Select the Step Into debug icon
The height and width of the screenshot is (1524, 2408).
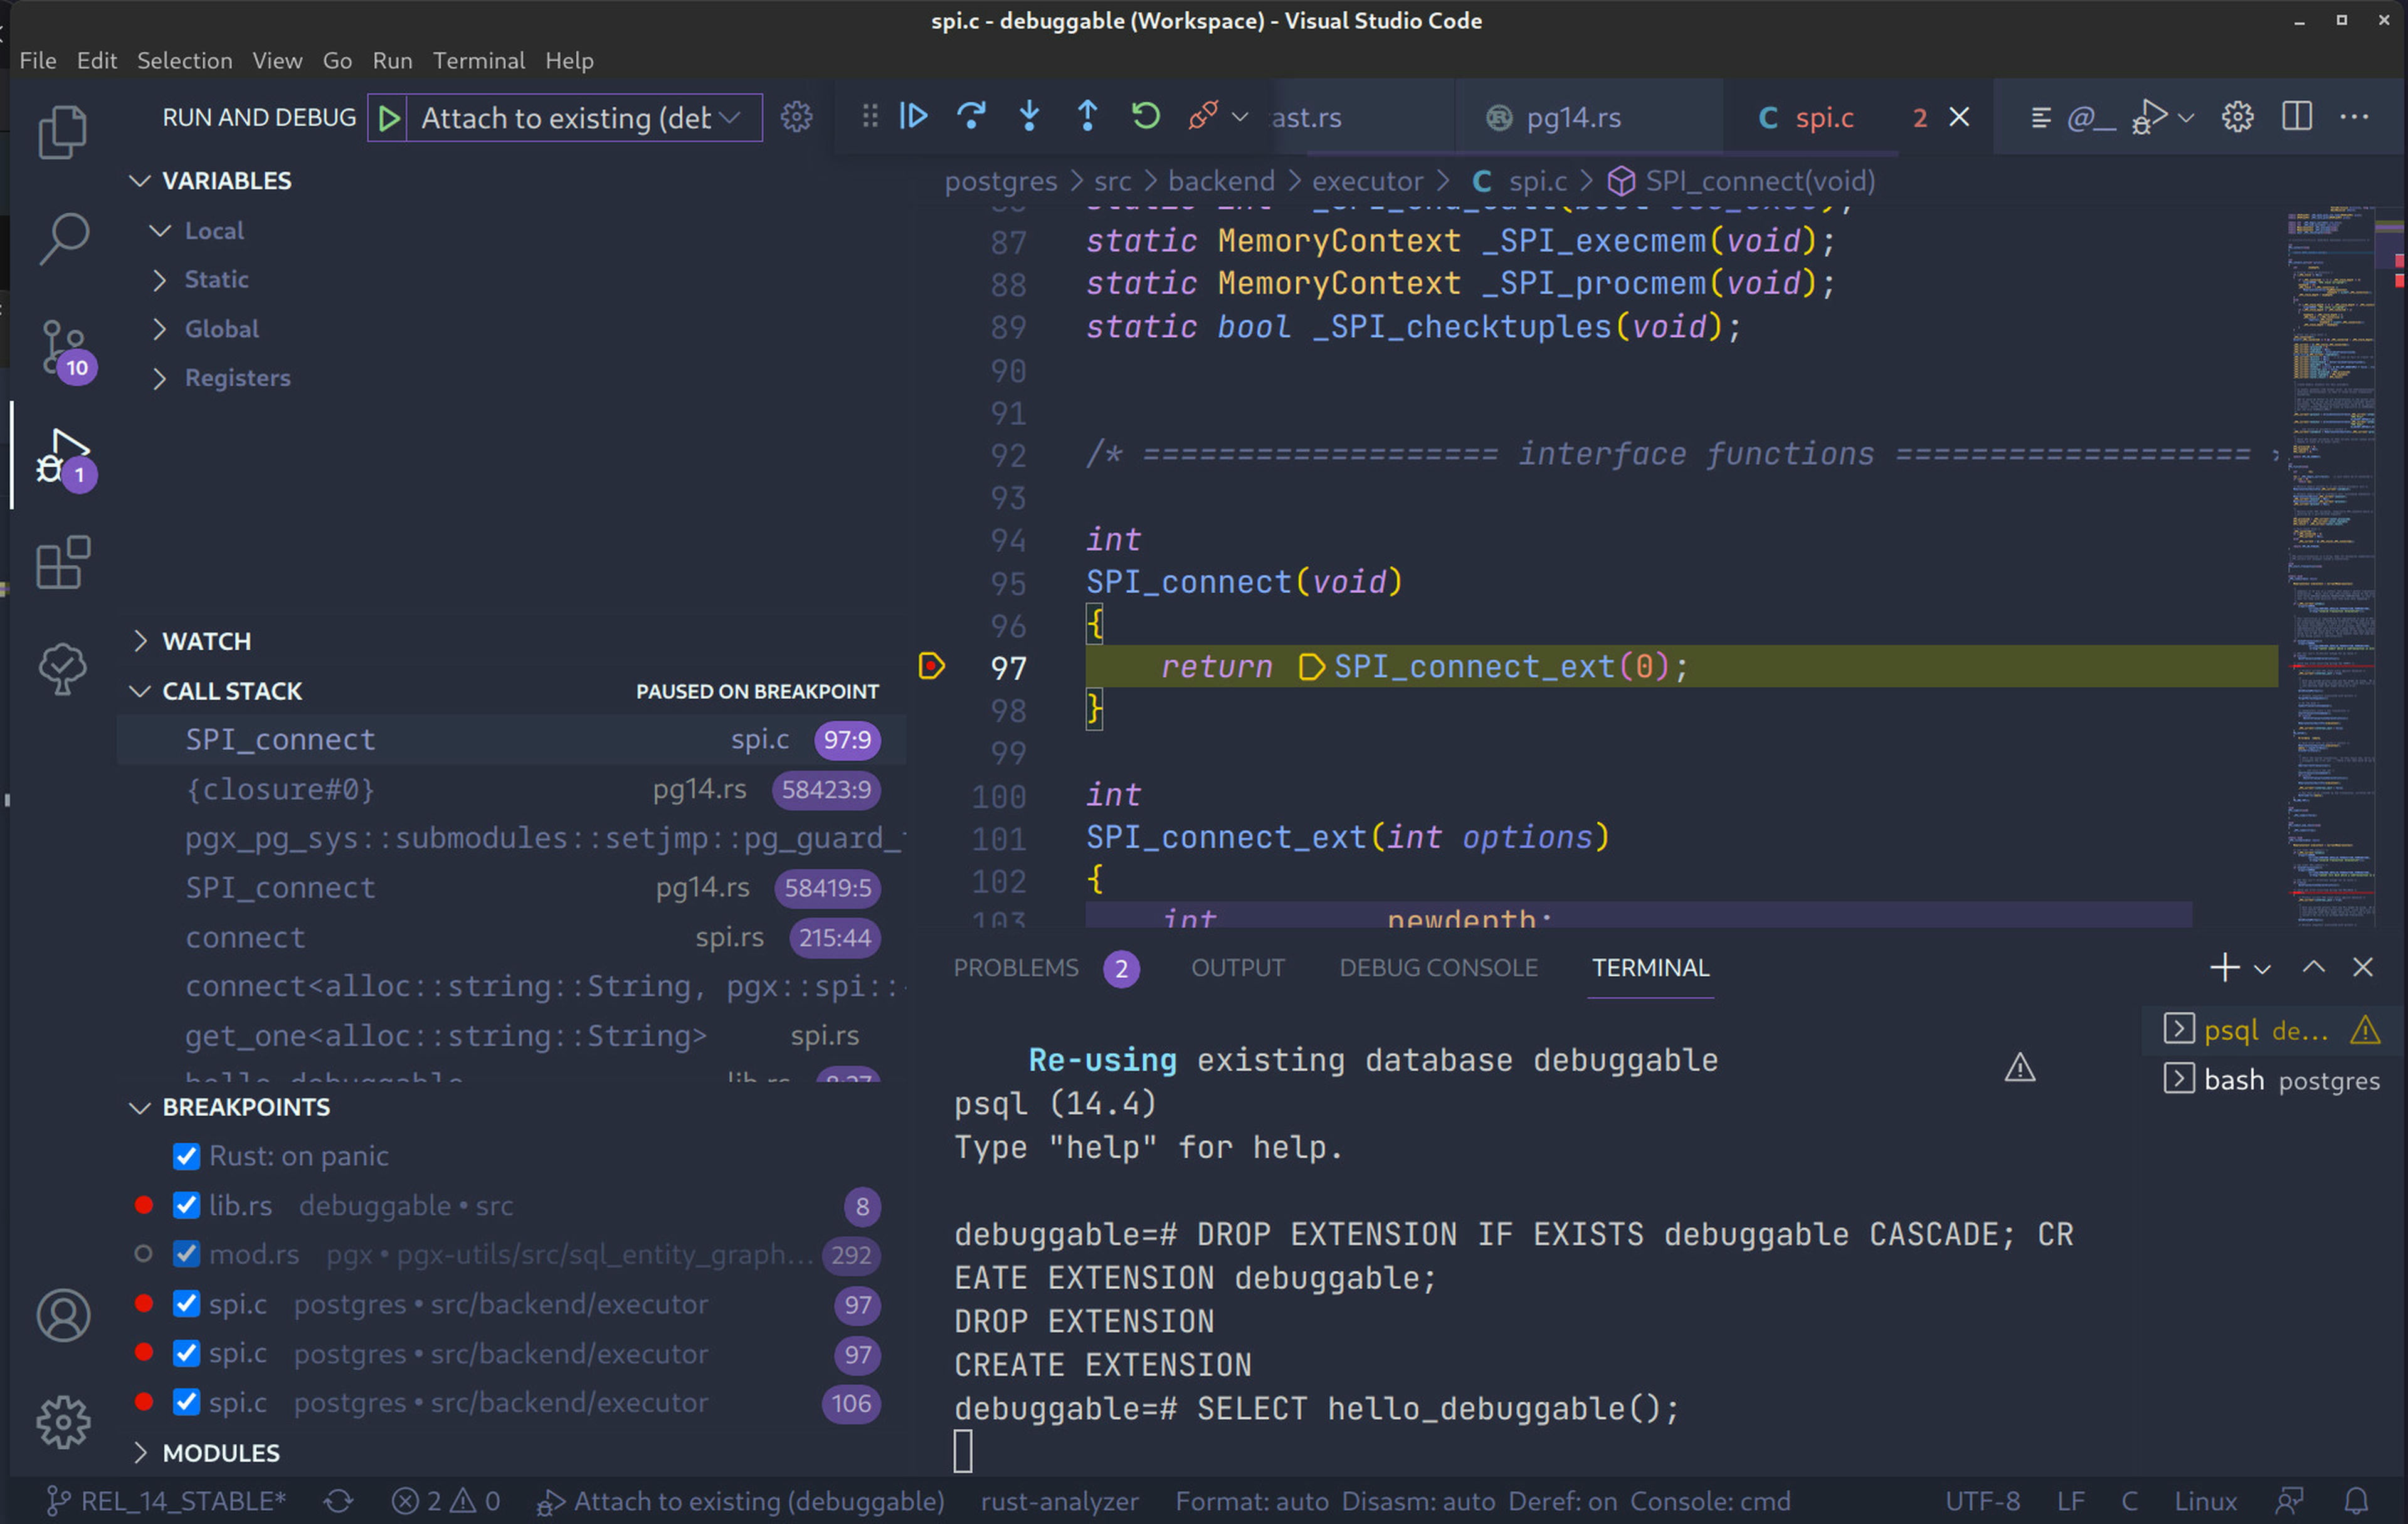(x=1029, y=116)
